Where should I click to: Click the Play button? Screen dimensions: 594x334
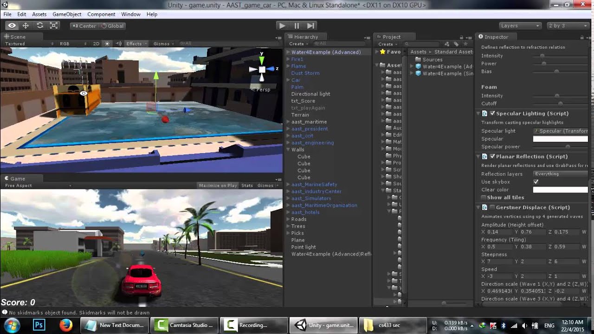click(x=282, y=26)
